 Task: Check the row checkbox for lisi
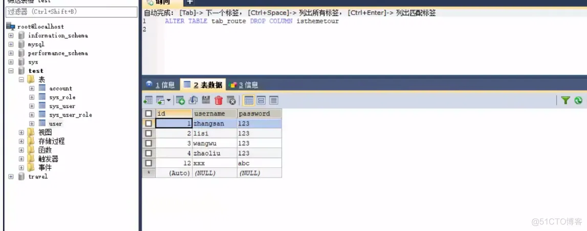pyautogui.click(x=148, y=133)
